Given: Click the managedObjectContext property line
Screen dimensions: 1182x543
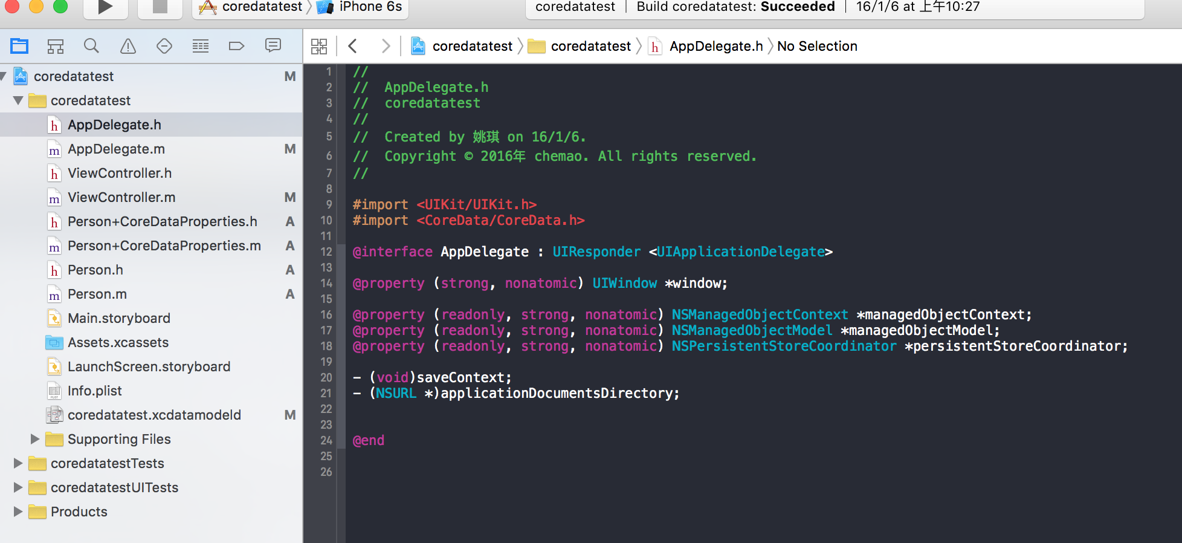Looking at the screenshot, I should pyautogui.click(x=692, y=314).
